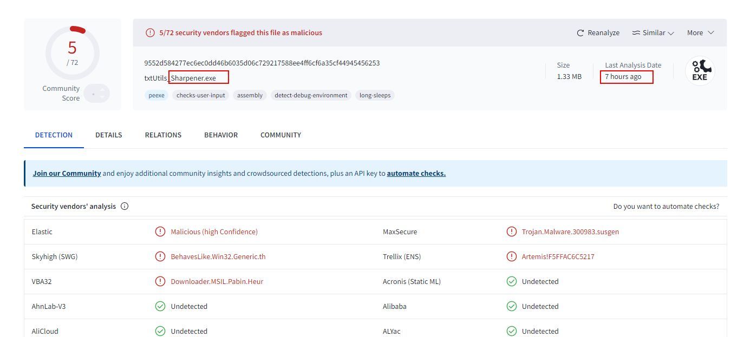Screen dimensions: 744x337
Task: Click the peexe tag chip
Action: pos(156,95)
